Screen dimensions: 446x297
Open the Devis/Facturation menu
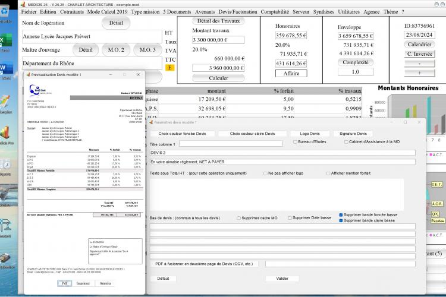coord(238,12)
